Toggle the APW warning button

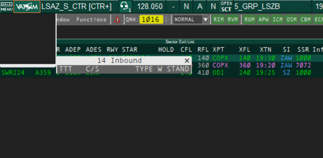264,20
